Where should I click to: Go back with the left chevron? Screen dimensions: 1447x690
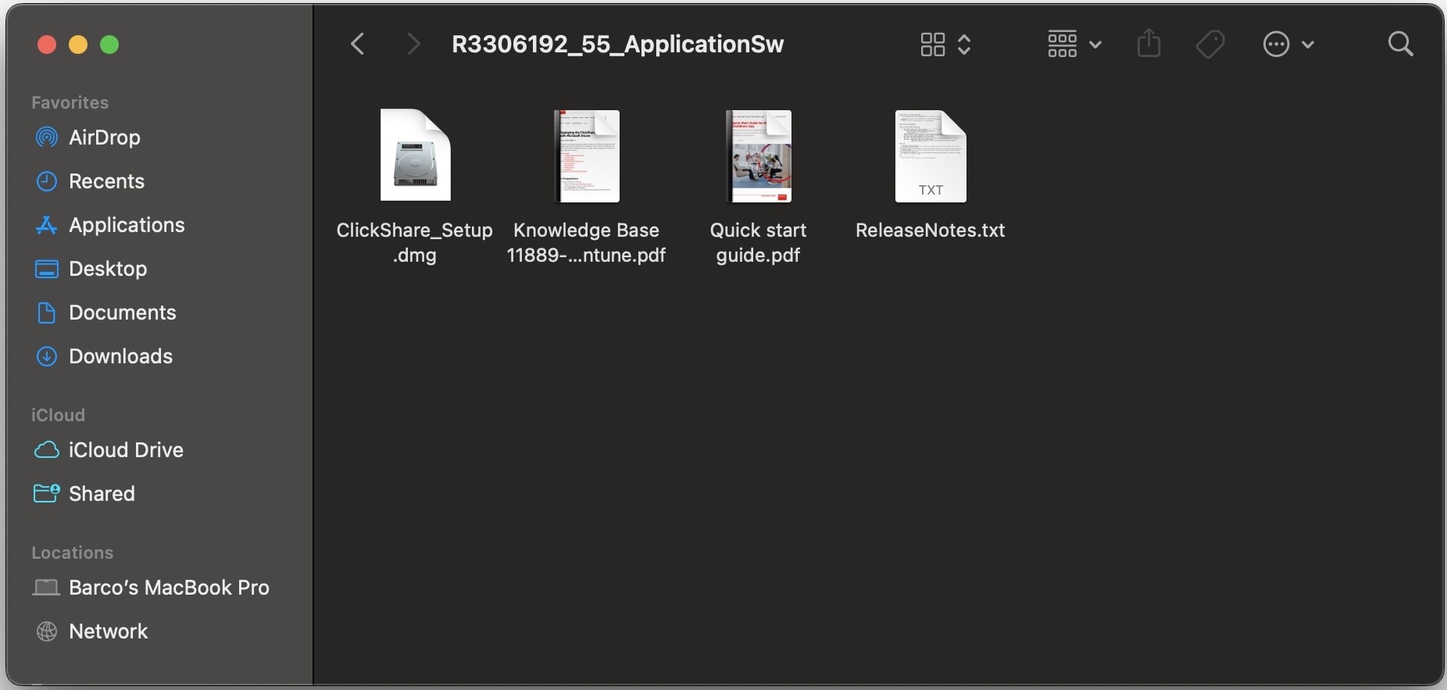[x=358, y=44]
